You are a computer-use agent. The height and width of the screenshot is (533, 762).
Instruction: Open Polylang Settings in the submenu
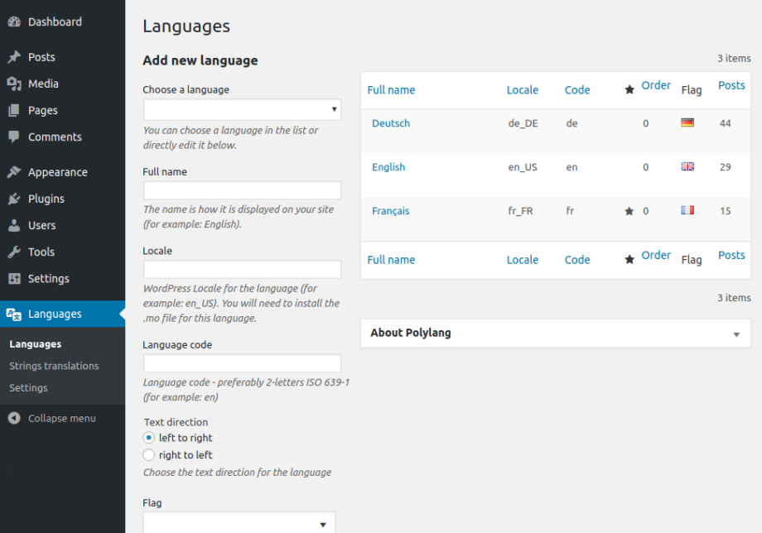coord(27,387)
